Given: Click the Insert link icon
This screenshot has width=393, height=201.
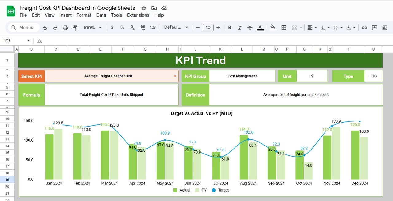Looking at the screenshot, I should tap(364, 27).
